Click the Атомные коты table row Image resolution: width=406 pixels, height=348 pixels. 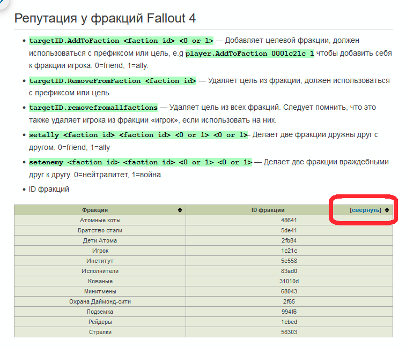point(100,220)
